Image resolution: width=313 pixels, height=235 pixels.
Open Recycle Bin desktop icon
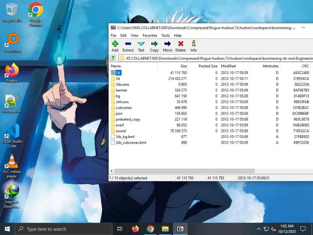[12, 13]
